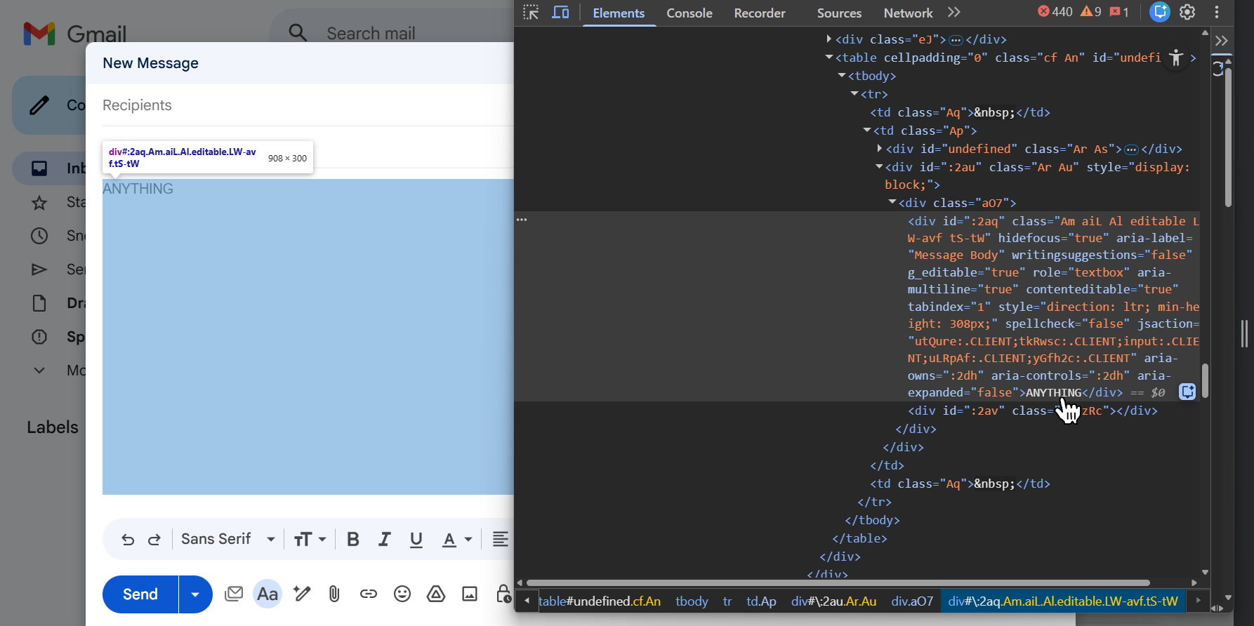Activate the DevTools inspect element picker
This screenshot has height=626, width=1254.
[531, 13]
